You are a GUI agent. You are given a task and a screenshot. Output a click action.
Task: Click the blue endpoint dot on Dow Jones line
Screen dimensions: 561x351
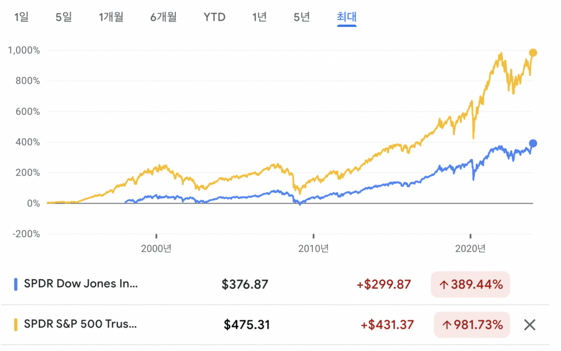533,143
